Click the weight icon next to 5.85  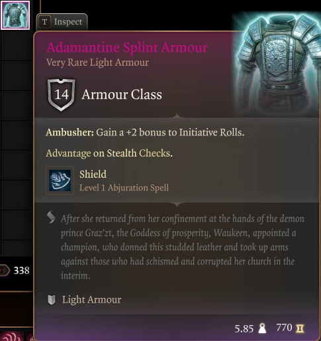[262, 328]
